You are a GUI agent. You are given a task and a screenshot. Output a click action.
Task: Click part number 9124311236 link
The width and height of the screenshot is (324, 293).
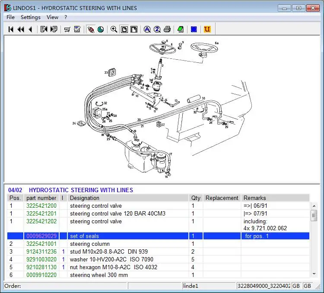pyautogui.click(x=41, y=252)
